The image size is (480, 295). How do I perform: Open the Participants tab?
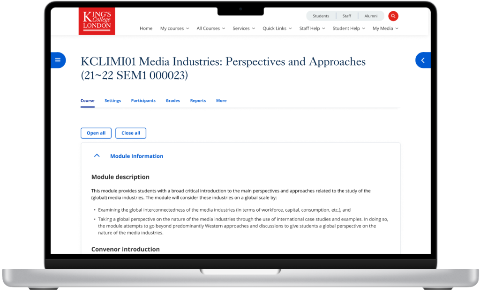143,101
